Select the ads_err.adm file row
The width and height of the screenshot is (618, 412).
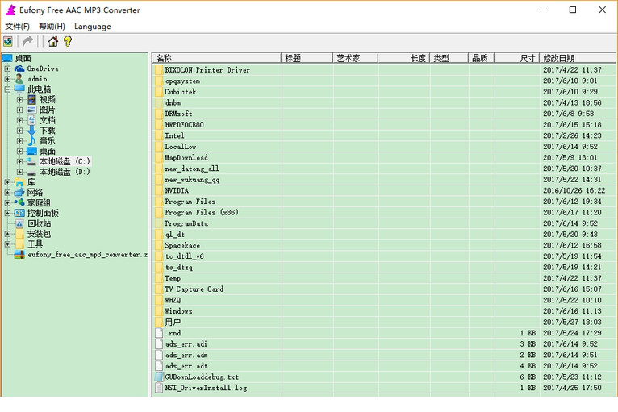tap(384, 355)
